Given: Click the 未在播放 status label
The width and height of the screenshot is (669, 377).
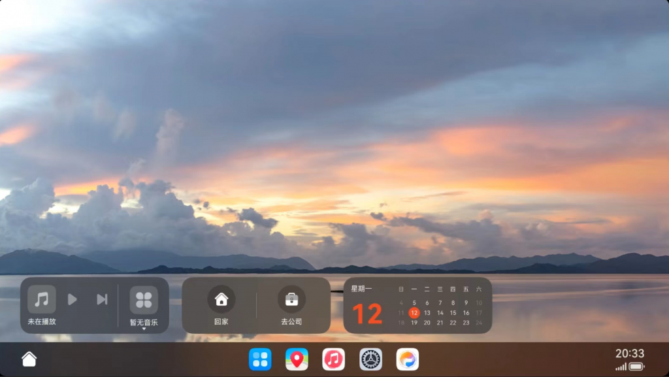Looking at the screenshot, I should tap(42, 321).
